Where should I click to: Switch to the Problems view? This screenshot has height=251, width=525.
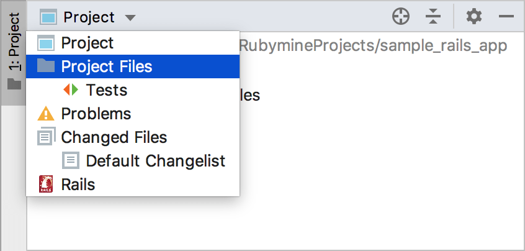click(133, 114)
